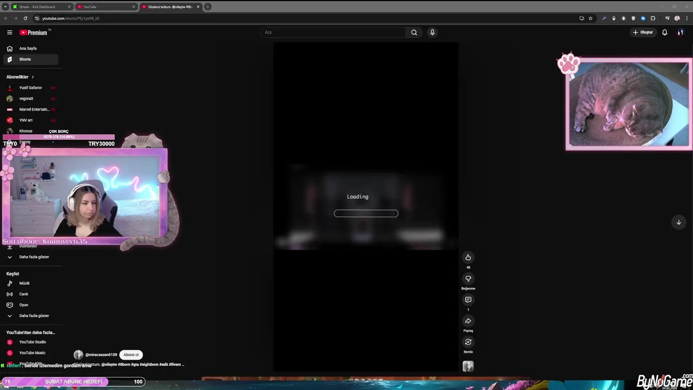View site information icon in address bar
This screenshot has width=693, height=390.
(x=37, y=18)
